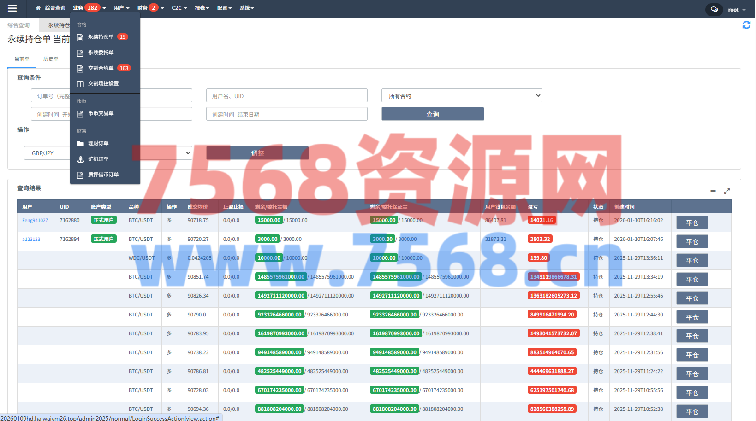Viewport: 756px width, 421px height.
Task: Open the chat messages icon
Action: (714, 9)
